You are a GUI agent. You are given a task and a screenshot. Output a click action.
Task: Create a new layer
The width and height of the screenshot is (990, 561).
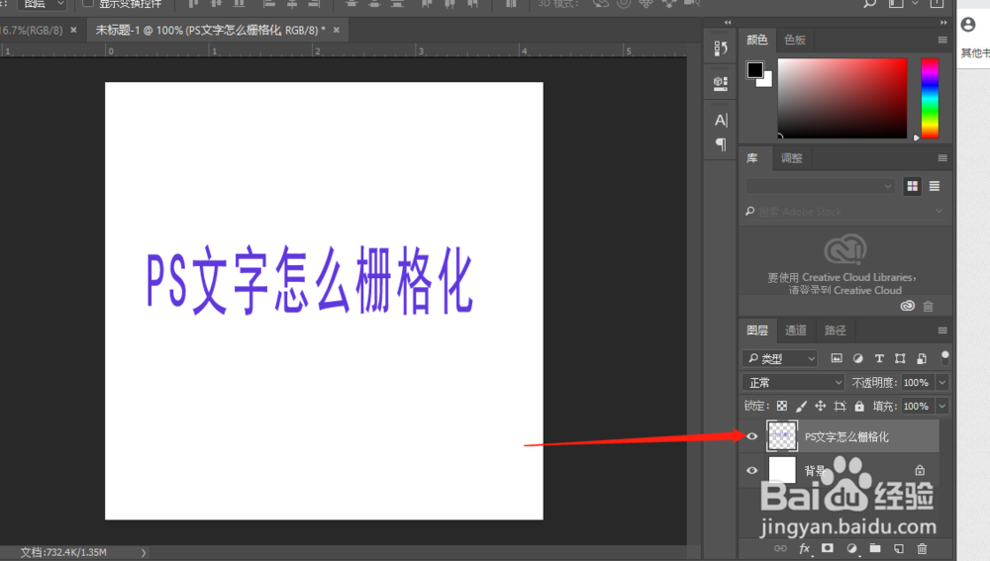[x=899, y=548]
